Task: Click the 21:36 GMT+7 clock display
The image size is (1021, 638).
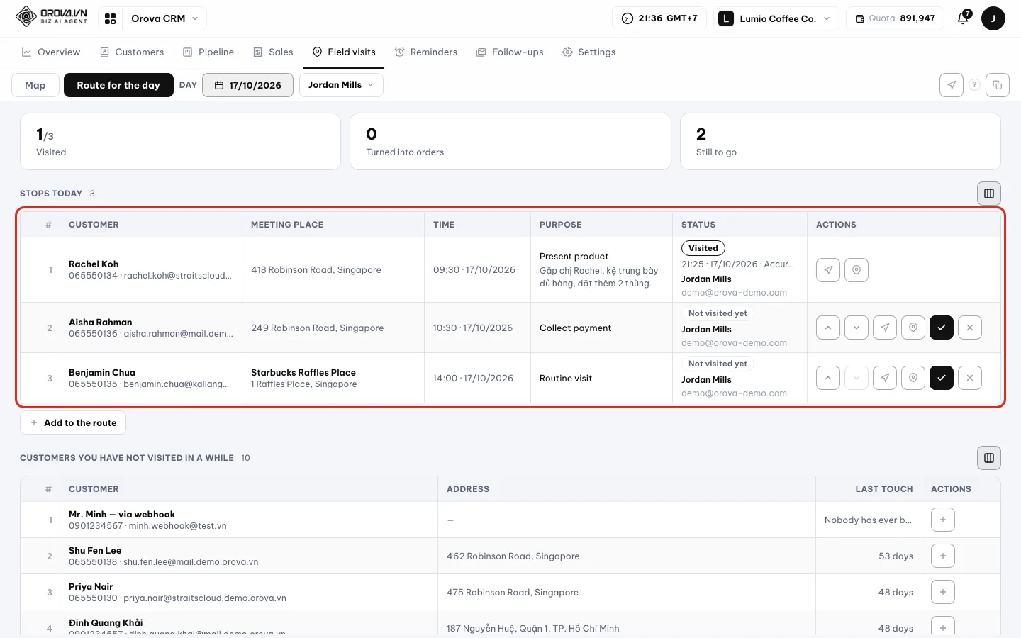Action: click(x=659, y=18)
